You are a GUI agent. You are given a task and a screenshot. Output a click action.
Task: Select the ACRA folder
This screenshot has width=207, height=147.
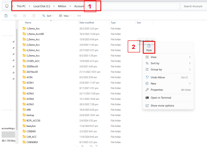click(x=30, y=77)
